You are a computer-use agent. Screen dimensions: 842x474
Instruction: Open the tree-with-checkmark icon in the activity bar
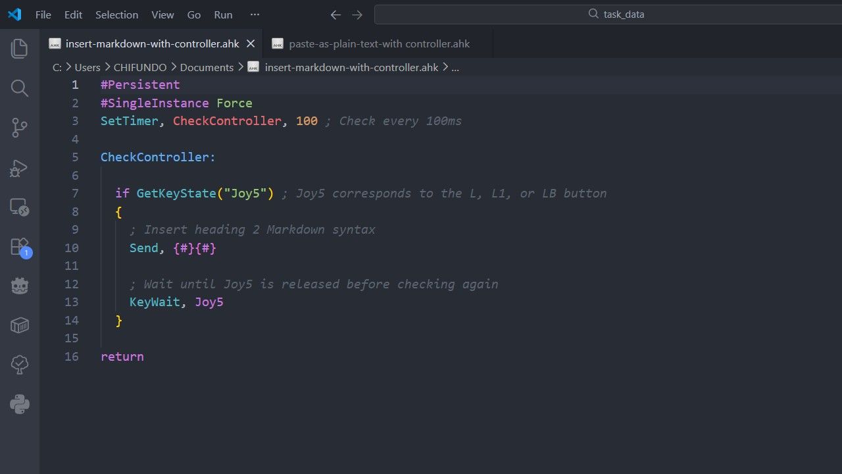[x=20, y=365]
